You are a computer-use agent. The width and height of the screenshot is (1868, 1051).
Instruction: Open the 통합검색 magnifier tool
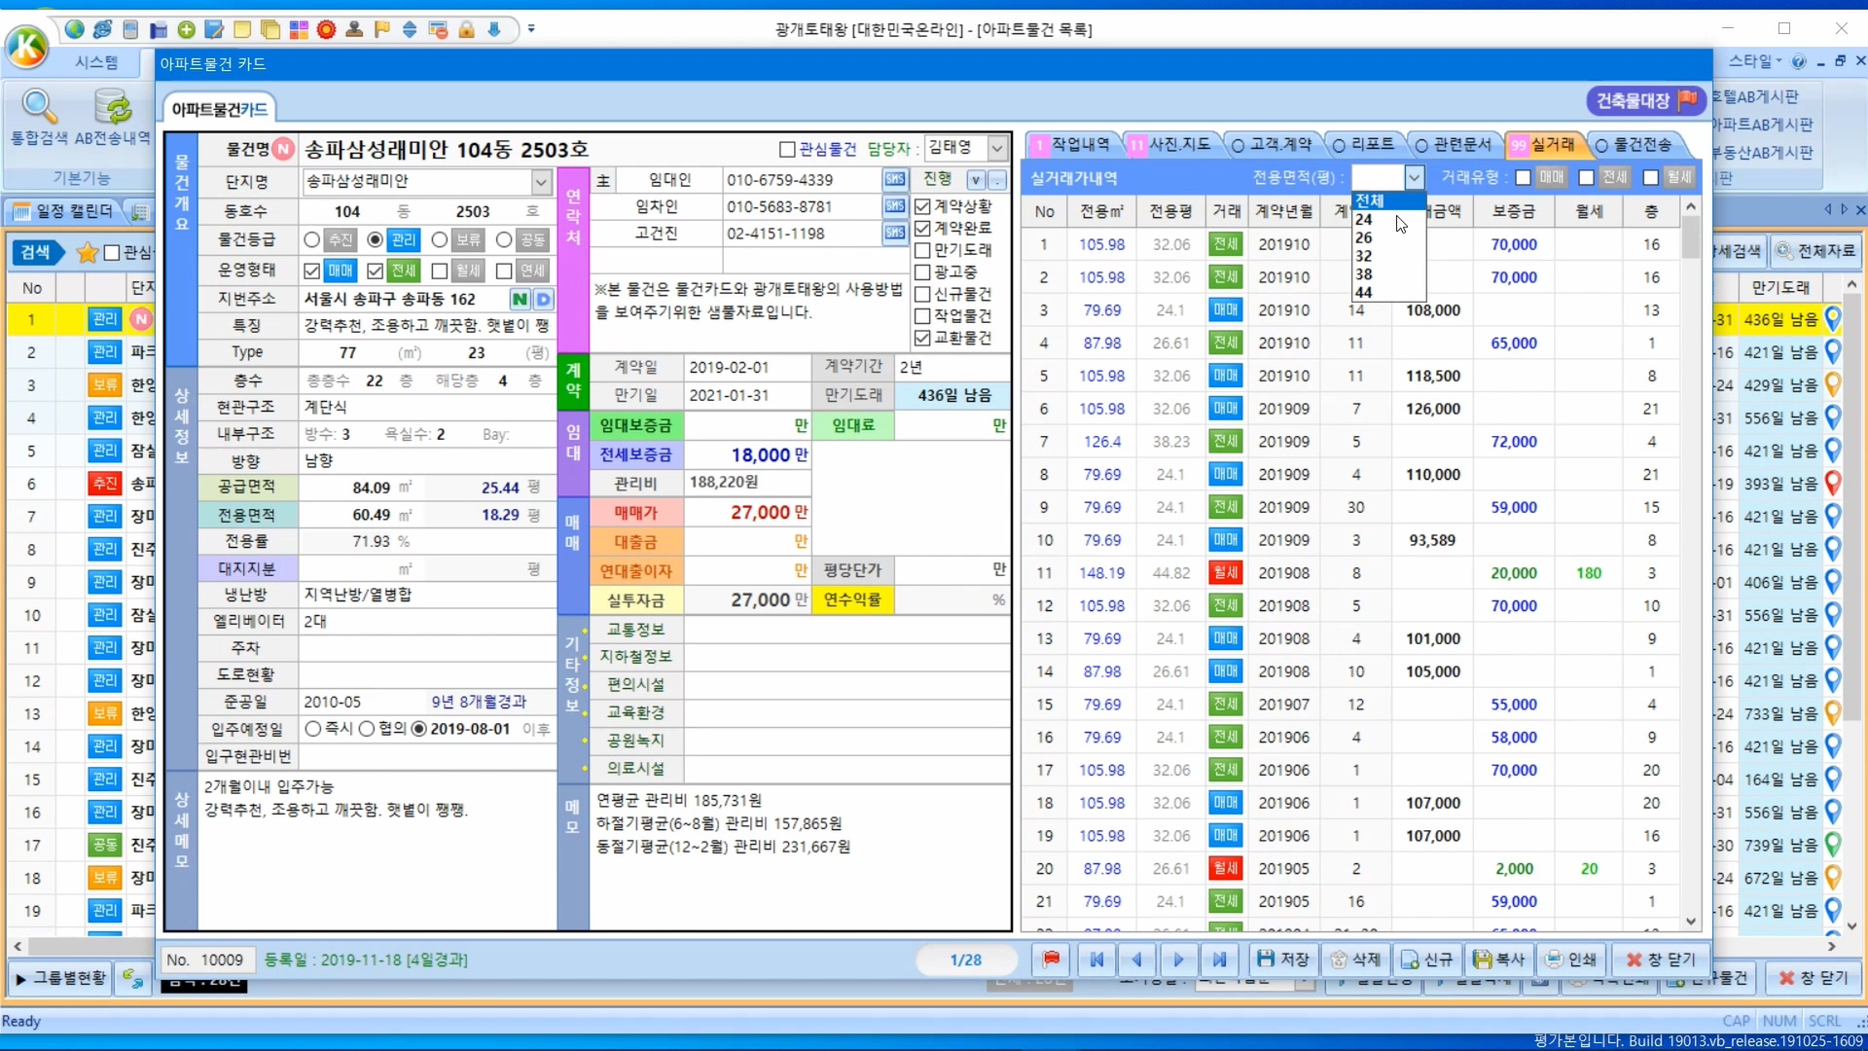[39, 106]
